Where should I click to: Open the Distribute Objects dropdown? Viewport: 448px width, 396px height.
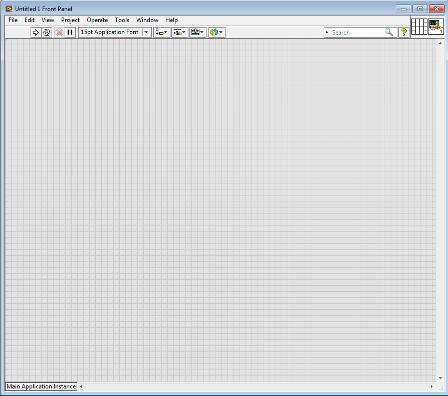coord(180,32)
